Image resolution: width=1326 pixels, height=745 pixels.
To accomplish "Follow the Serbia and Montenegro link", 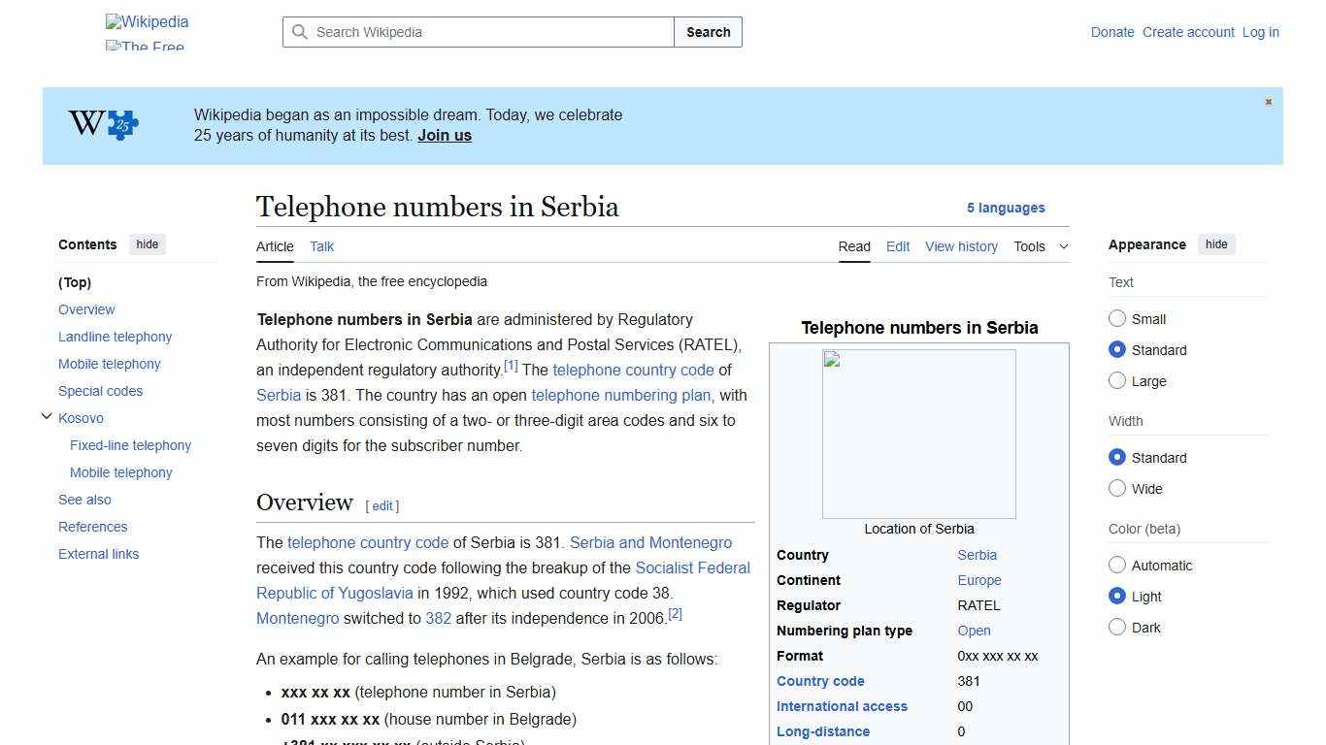I will tap(650, 542).
